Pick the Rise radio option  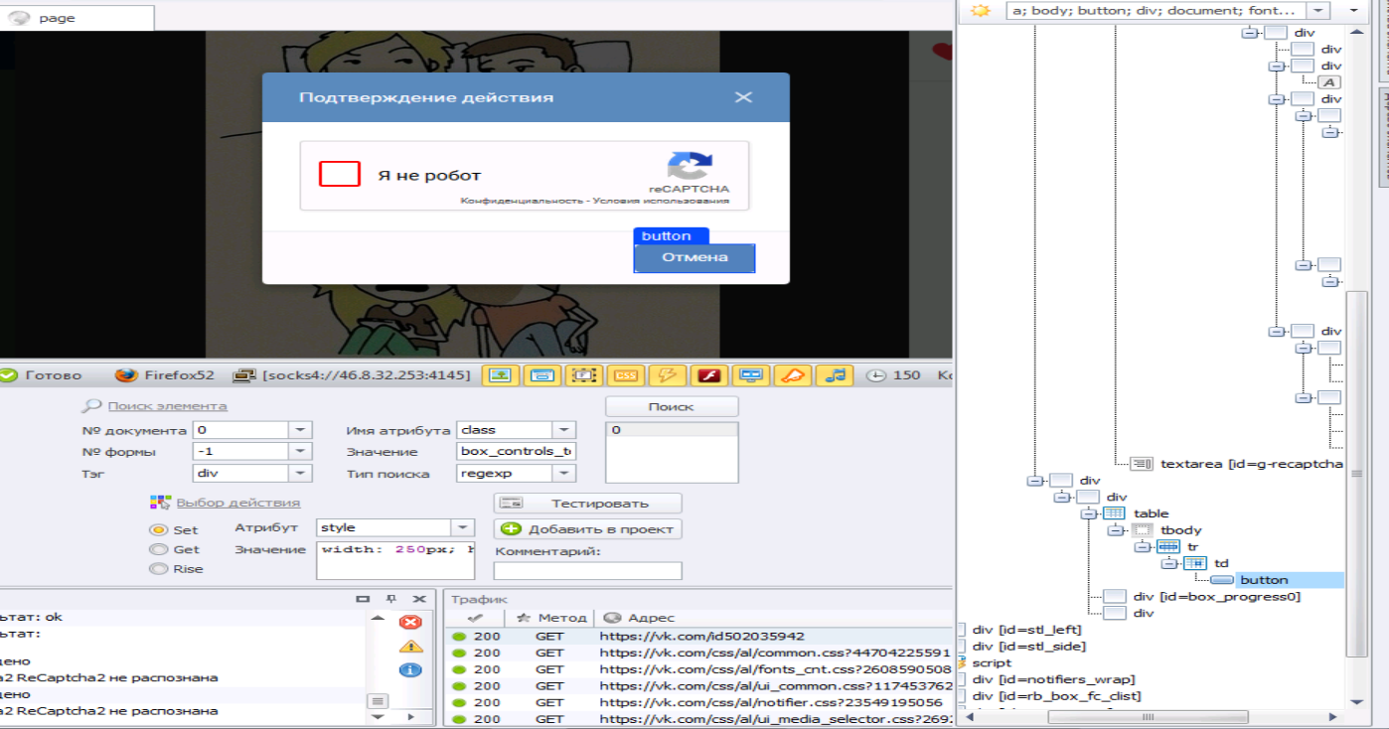tap(157, 569)
